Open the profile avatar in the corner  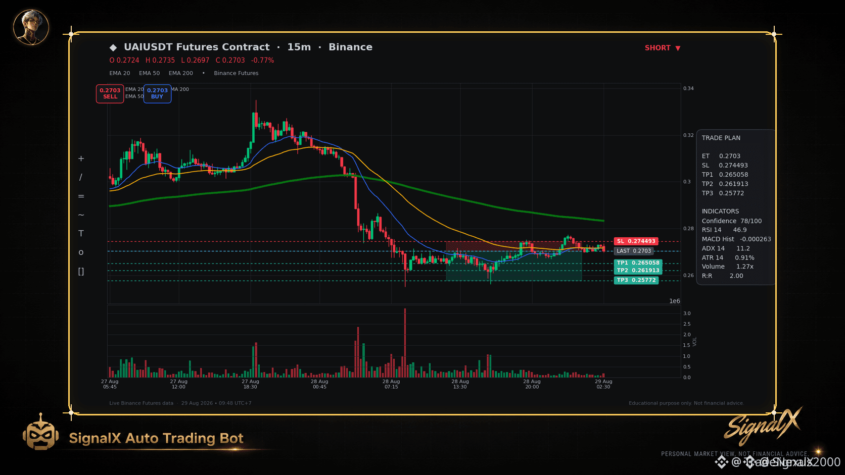click(31, 27)
